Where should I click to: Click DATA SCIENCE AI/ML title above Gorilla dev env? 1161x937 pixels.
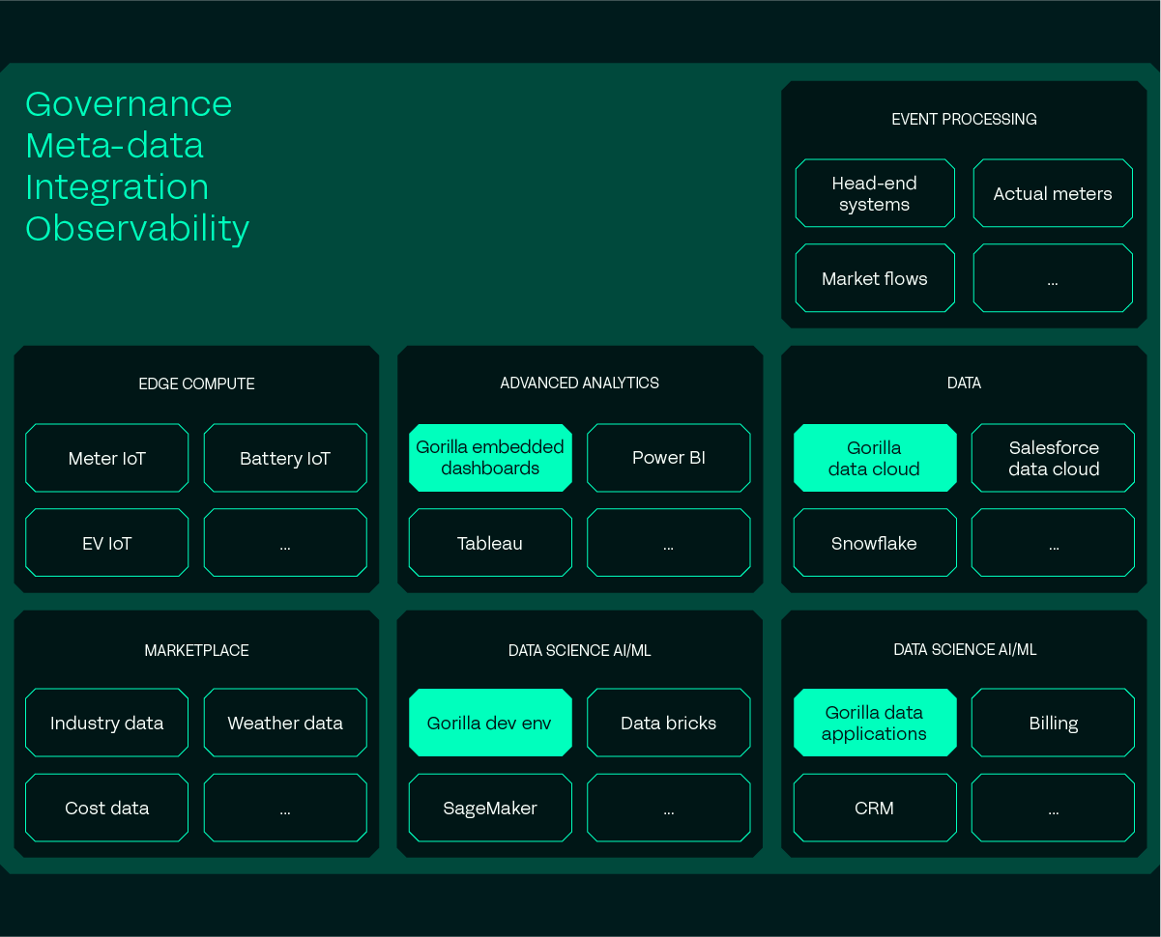tap(579, 650)
